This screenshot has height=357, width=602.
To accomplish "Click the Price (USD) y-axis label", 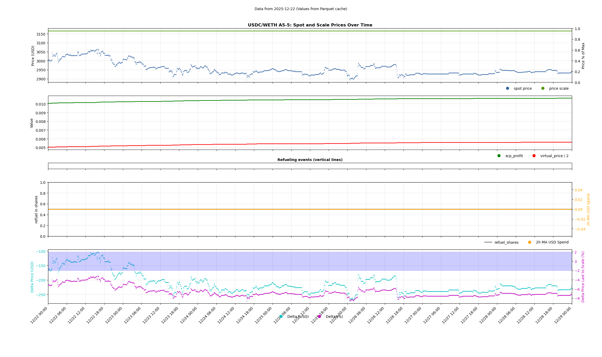I will click(33, 56).
